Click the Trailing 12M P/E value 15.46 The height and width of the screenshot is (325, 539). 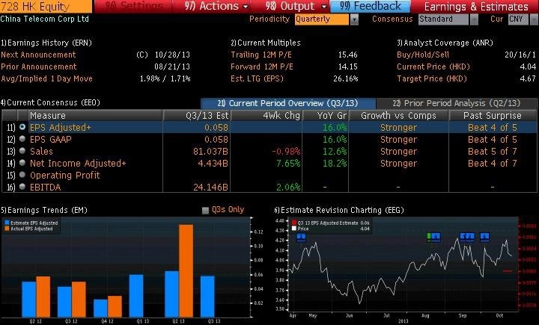(x=348, y=55)
